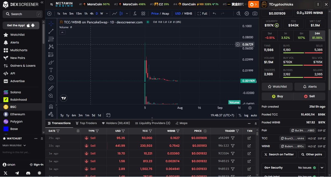Open transaction link for trader 96c122
This screenshot has width=331, height=177.
click(249, 146)
